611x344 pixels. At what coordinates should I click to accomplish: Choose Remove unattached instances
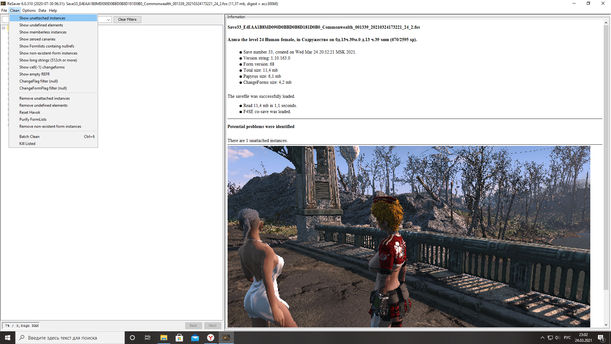44,98
